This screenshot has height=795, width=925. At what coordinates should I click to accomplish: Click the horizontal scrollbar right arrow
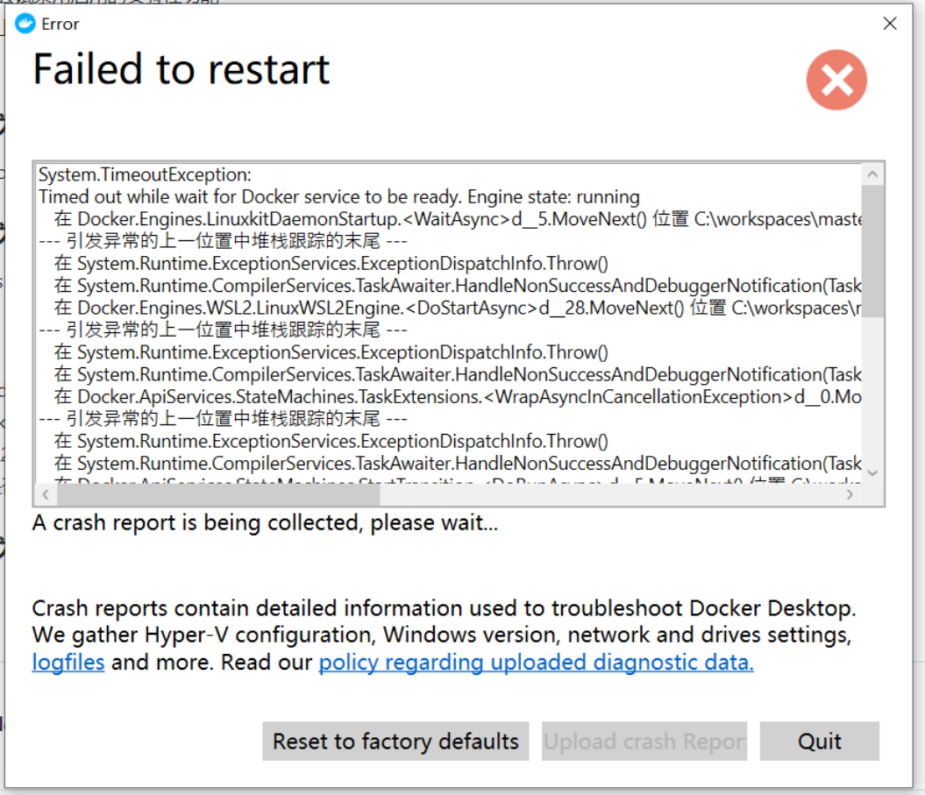click(850, 494)
